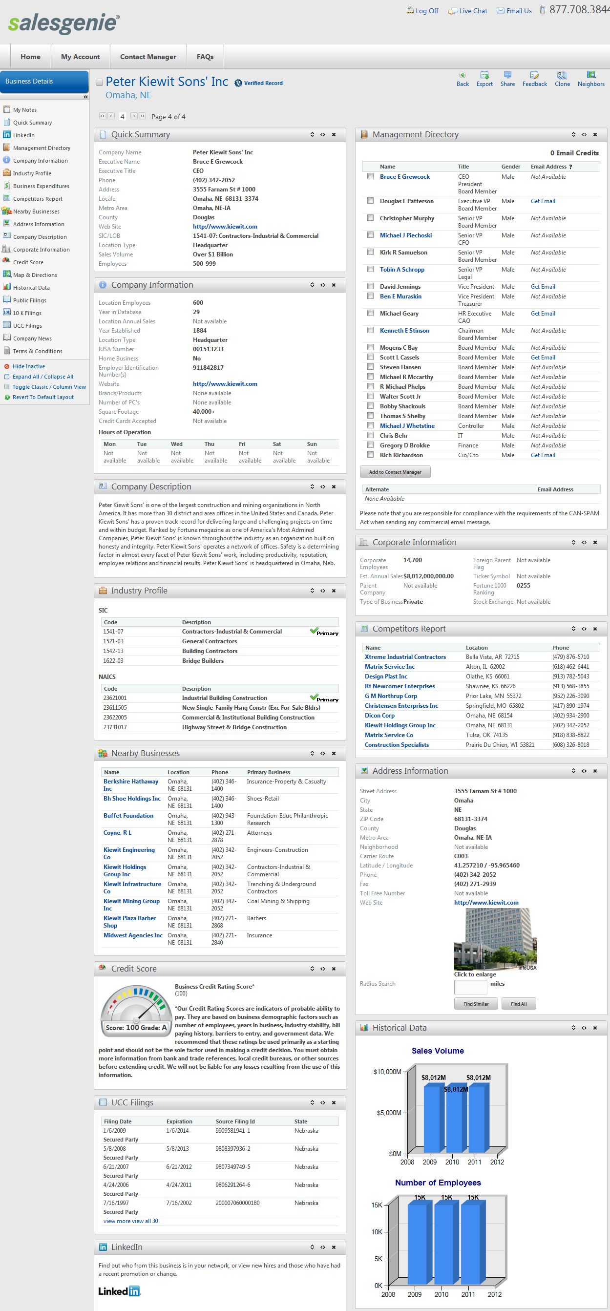The image size is (610, 1311).
Task: Collapse the Quick Summary panel
Action: coord(312,135)
